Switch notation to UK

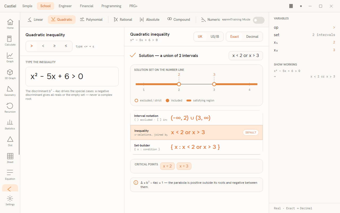pyautogui.click(x=200, y=37)
